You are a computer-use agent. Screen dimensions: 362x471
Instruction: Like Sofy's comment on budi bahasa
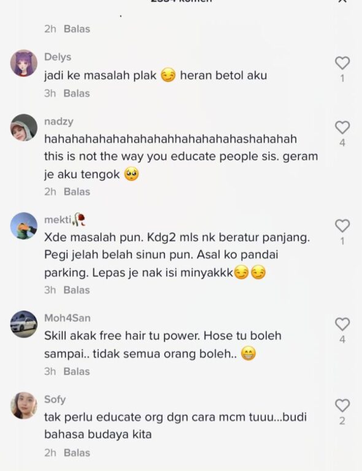pos(342,405)
